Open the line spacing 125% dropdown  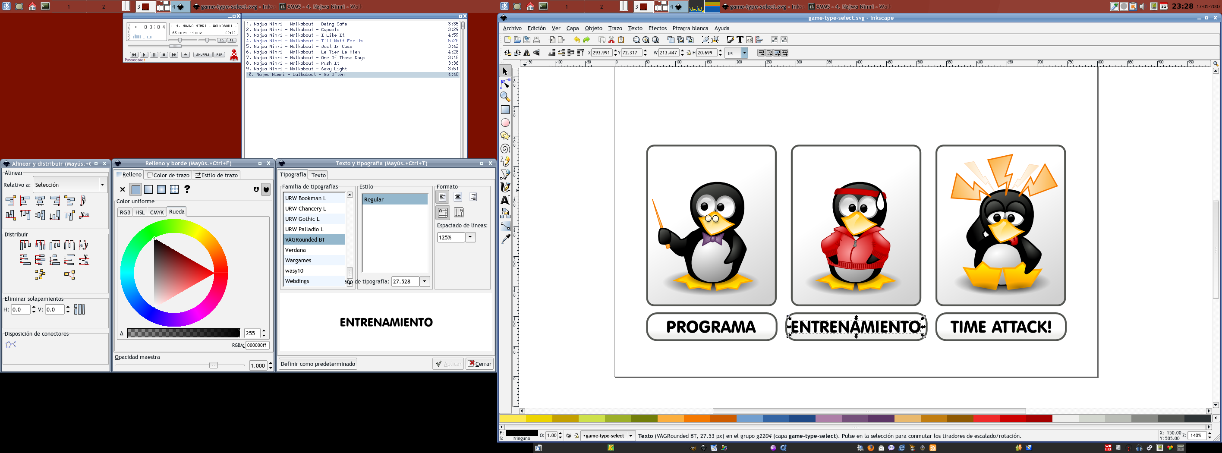[x=470, y=237]
